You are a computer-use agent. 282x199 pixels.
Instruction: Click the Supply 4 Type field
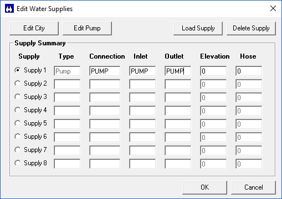point(67,111)
